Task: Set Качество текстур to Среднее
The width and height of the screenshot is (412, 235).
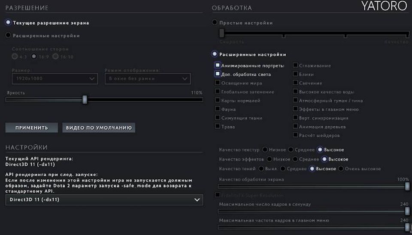Action: coord(291,150)
